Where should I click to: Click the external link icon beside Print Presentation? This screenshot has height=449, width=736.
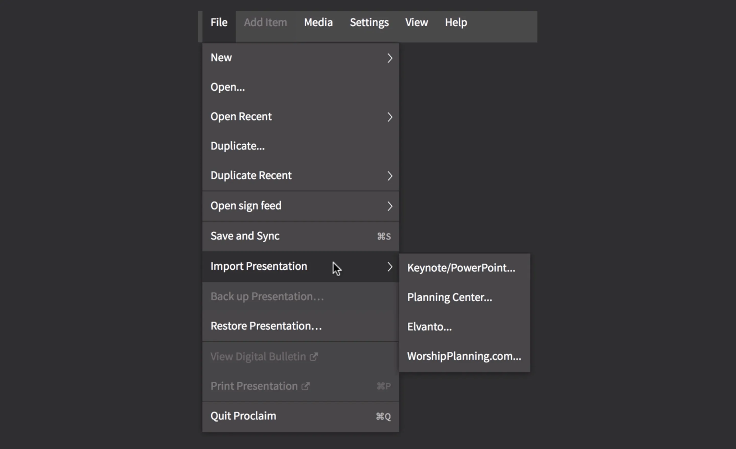point(306,386)
